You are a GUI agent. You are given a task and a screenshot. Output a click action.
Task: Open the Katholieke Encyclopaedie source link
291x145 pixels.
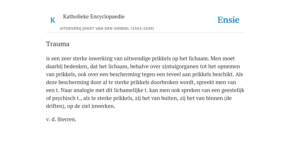pyautogui.click(x=94, y=16)
